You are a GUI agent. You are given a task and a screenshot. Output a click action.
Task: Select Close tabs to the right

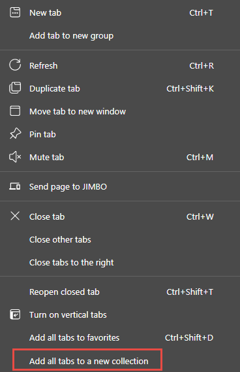tap(72, 263)
